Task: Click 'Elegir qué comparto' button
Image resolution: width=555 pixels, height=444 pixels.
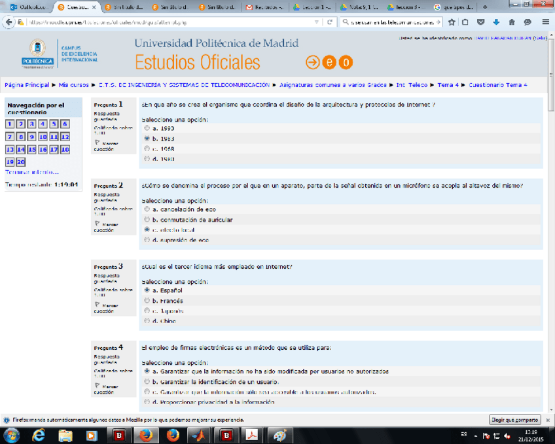Action: click(x=514, y=420)
